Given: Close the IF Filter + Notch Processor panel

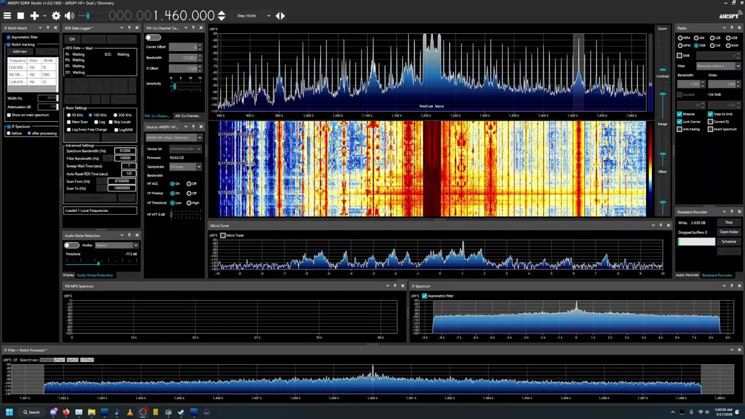Looking at the screenshot, I should (740, 350).
